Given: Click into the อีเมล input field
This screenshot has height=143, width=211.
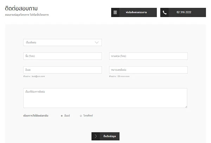Looking at the screenshot, I should [62, 70].
